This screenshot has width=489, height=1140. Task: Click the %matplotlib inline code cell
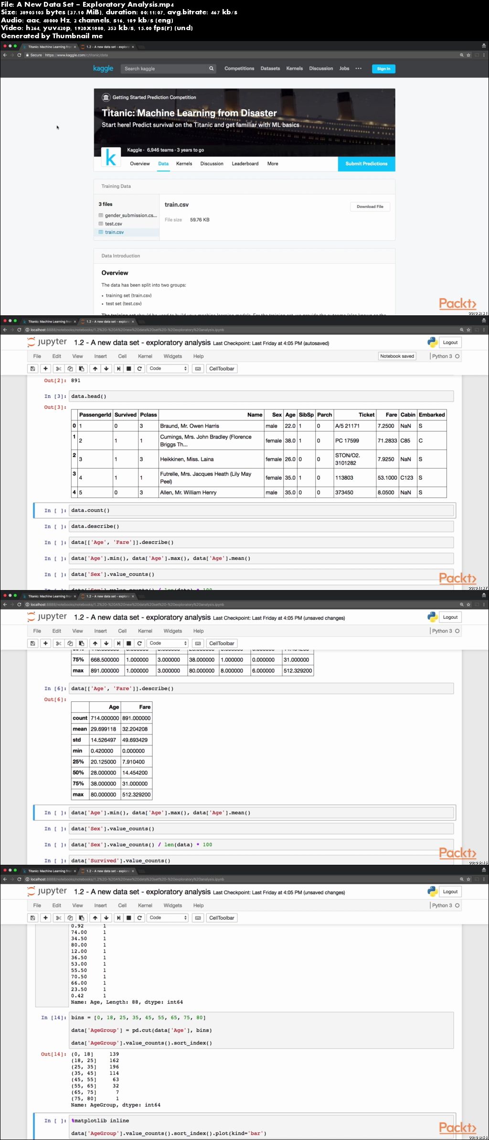pos(262,1127)
